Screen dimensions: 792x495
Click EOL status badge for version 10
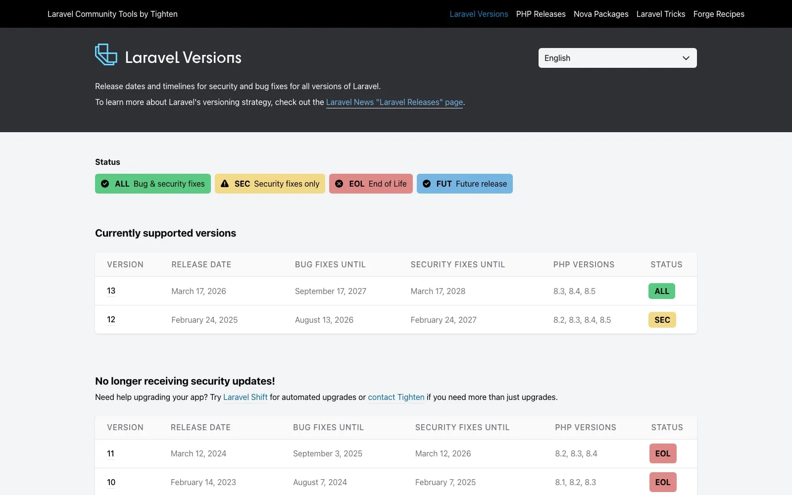[x=663, y=482]
